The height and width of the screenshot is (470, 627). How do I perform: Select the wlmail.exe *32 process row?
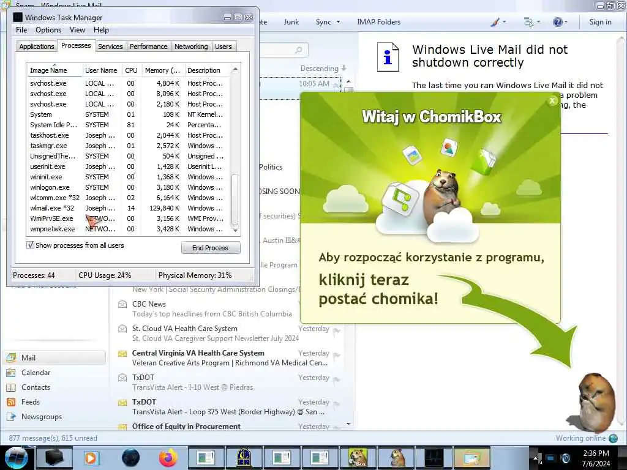click(x=129, y=208)
